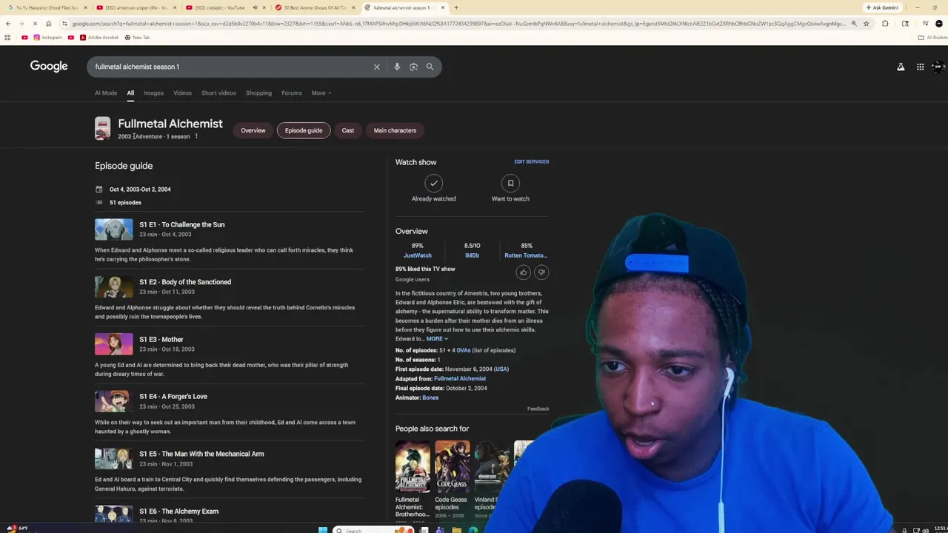Screen dimensions: 948x533
Task: Submit search with magnifying glass icon
Action: click(x=430, y=67)
